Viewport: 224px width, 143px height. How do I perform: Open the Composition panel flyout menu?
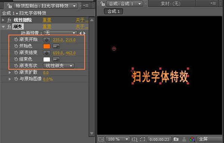coord(213,3)
